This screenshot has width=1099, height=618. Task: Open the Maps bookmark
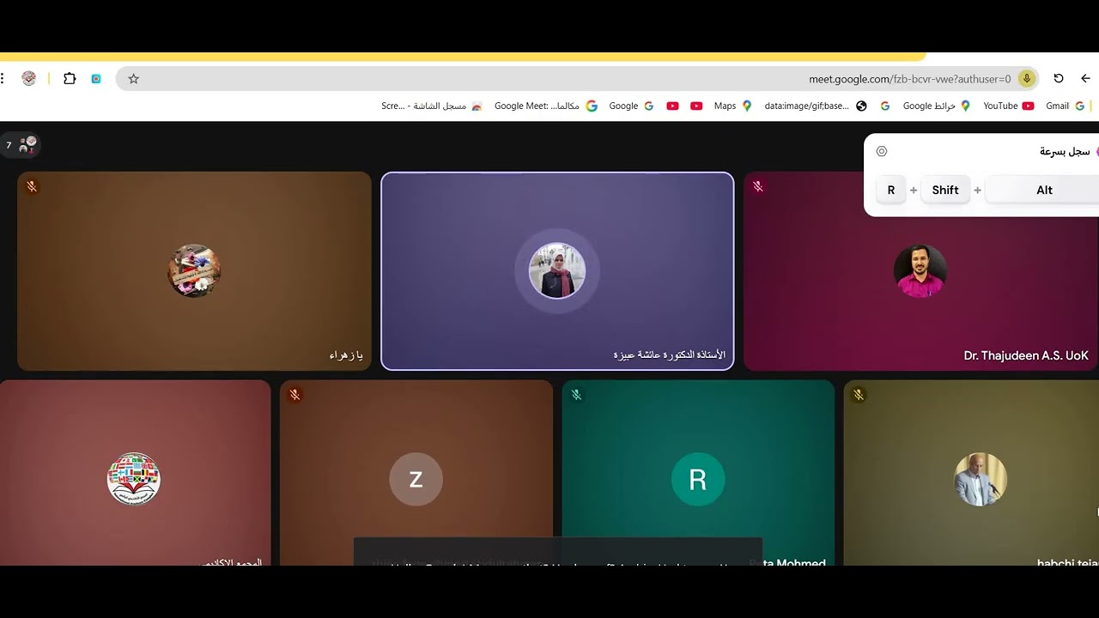732,106
